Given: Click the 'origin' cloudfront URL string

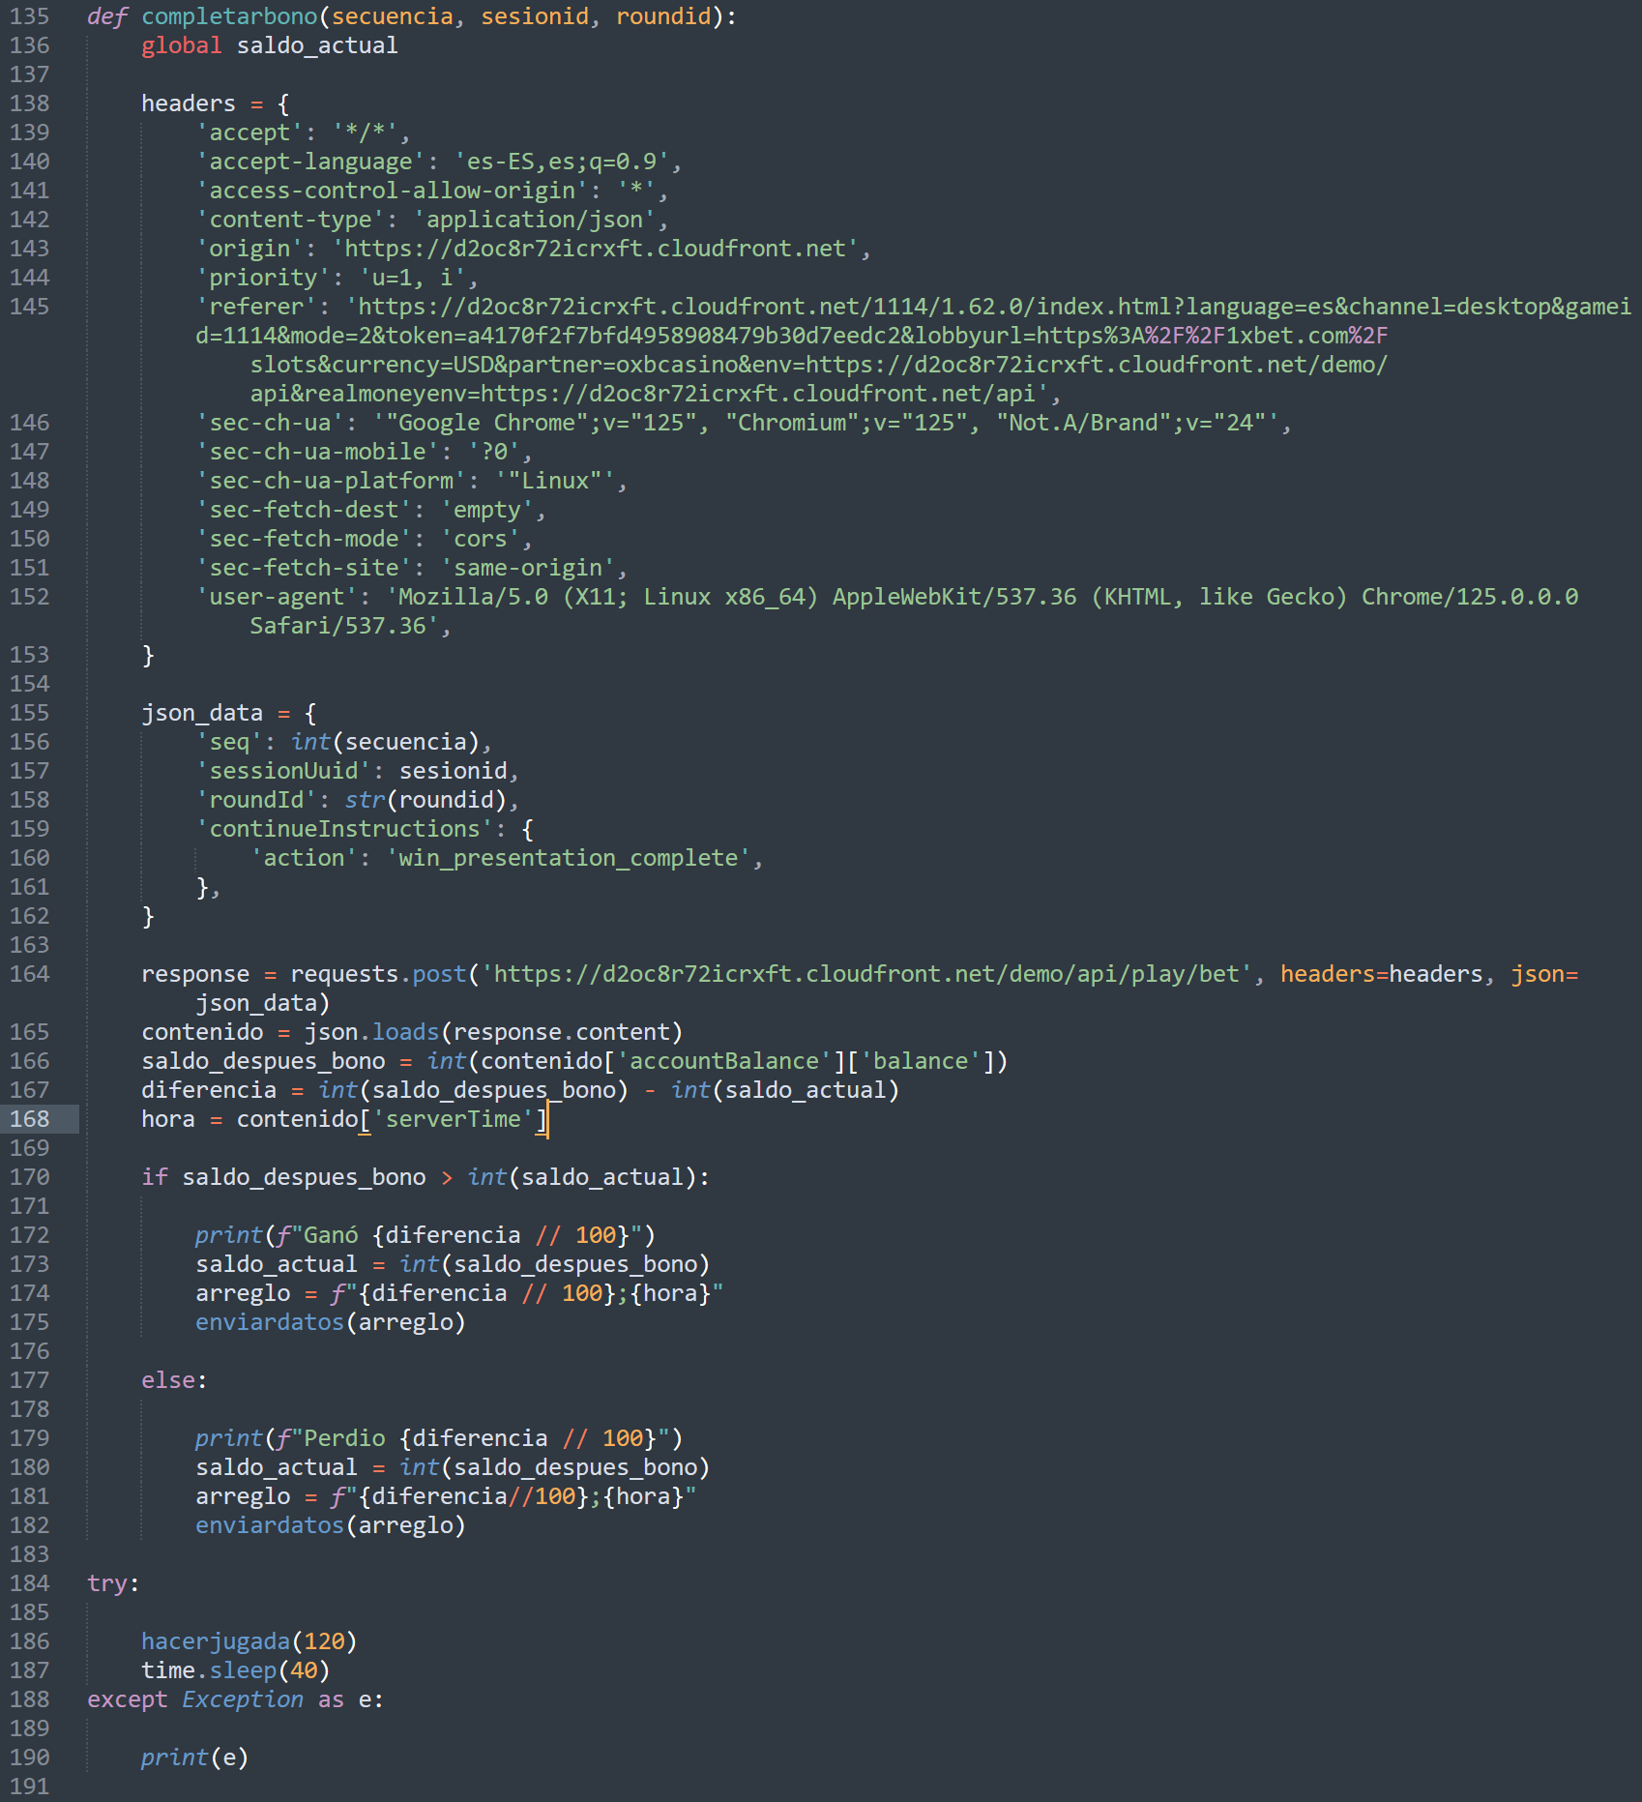Looking at the screenshot, I should 595,249.
